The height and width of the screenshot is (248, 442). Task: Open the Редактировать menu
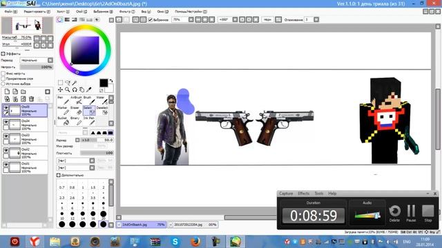pos(37,12)
